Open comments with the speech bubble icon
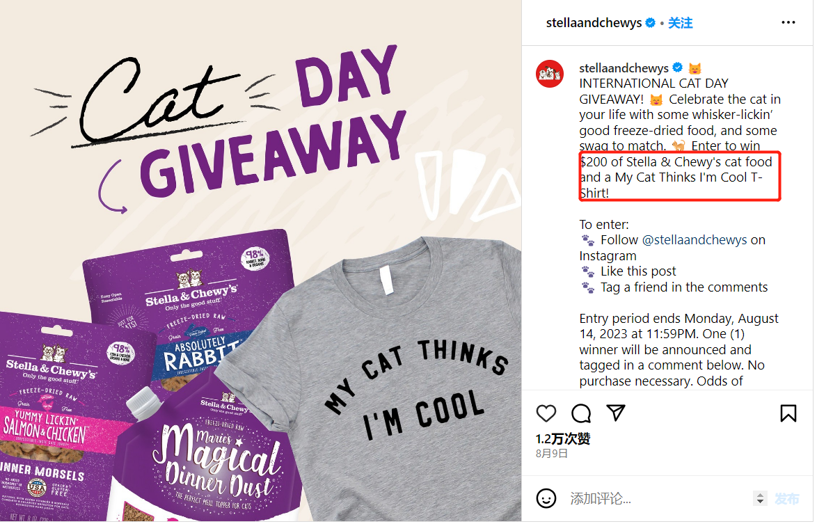817x524 pixels. (580, 413)
